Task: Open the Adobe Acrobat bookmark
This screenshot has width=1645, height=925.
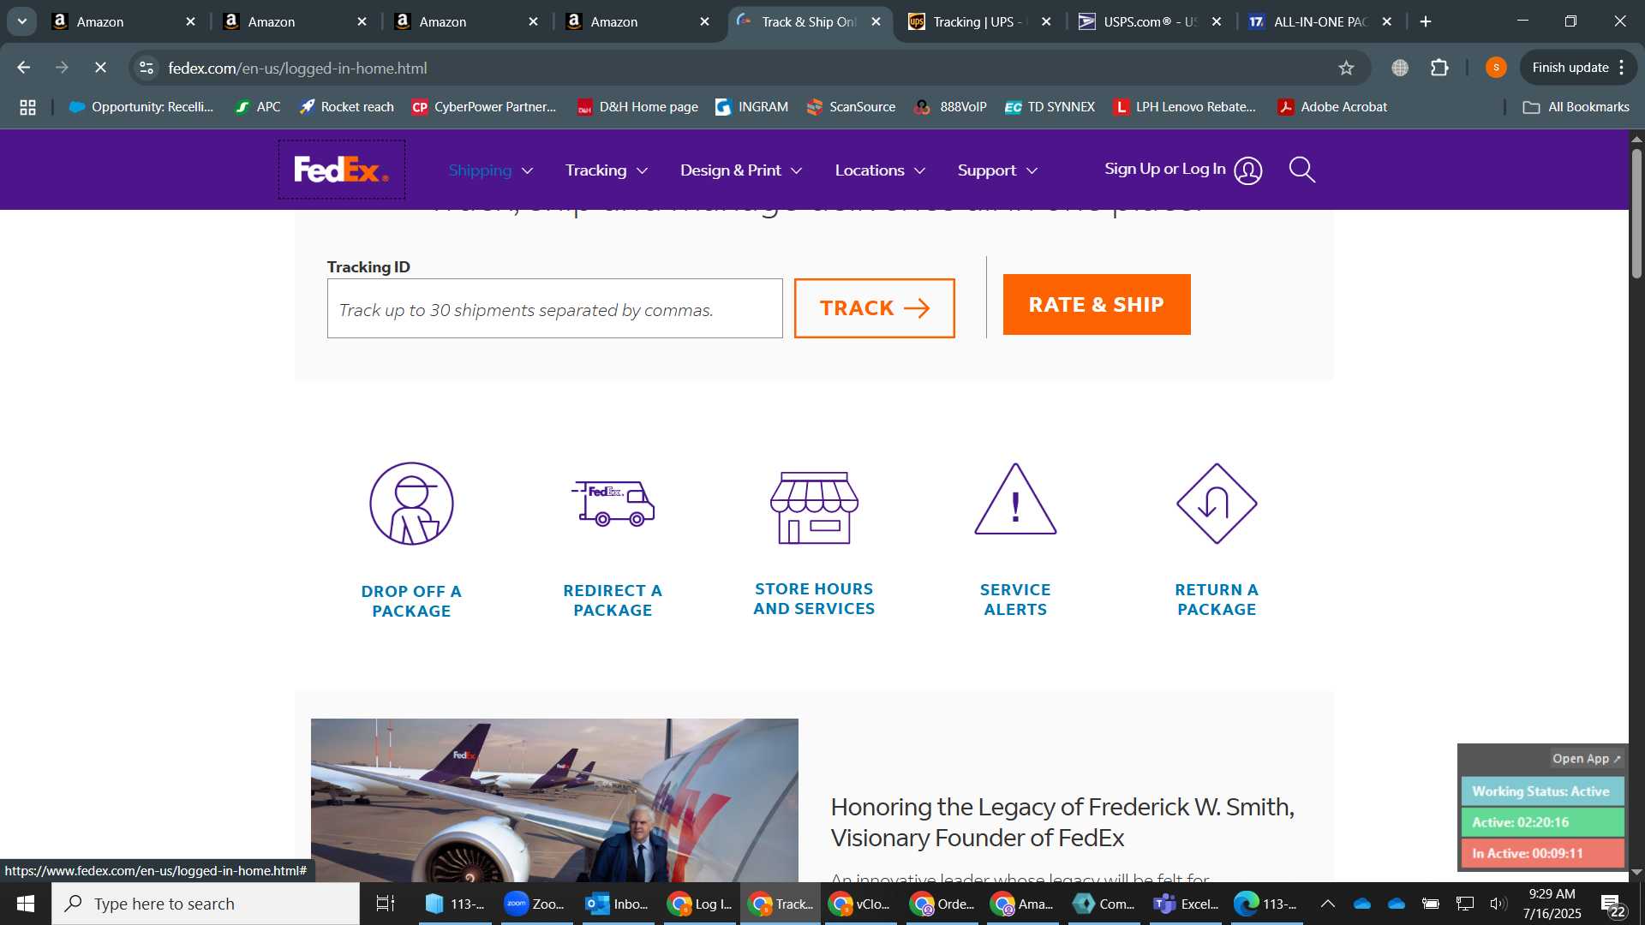Action: click(1332, 107)
